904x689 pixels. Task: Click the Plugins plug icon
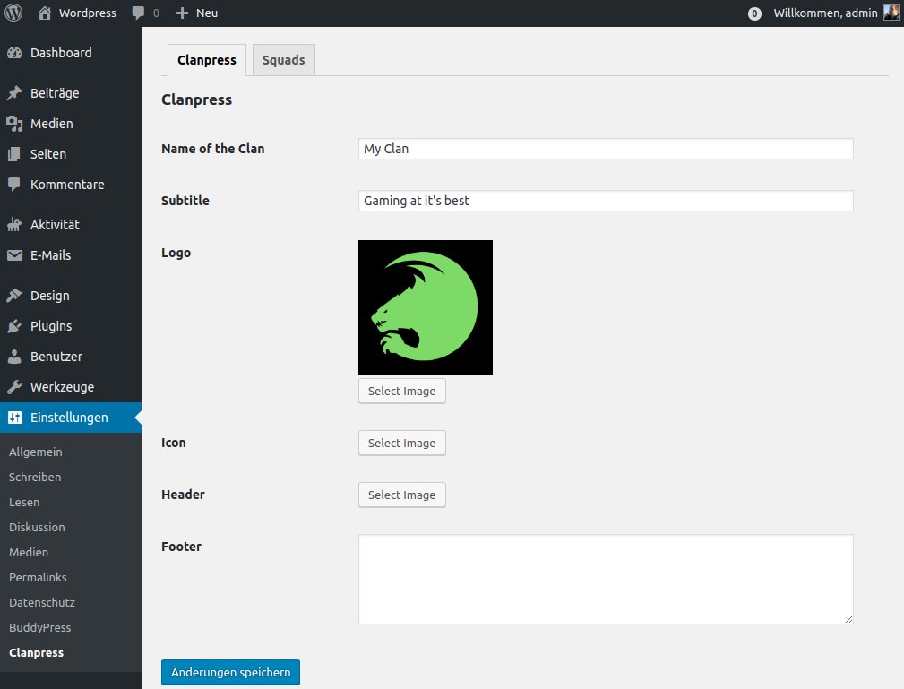click(x=14, y=326)
